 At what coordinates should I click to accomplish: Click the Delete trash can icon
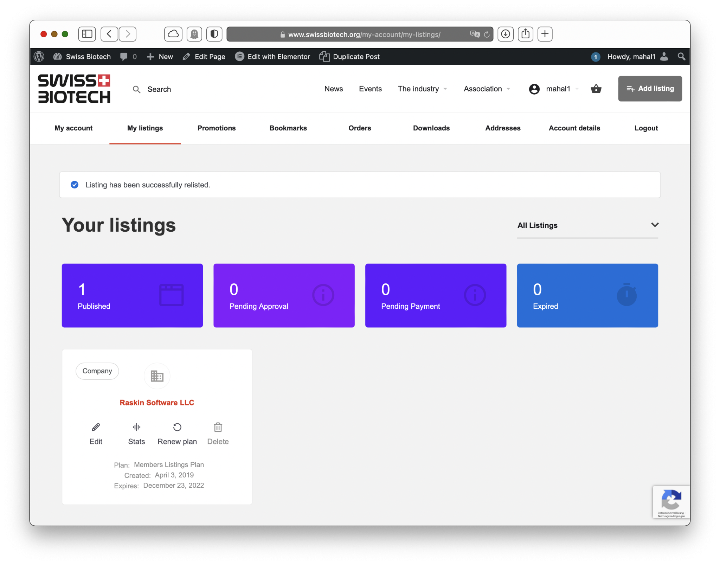coord(218,427)
